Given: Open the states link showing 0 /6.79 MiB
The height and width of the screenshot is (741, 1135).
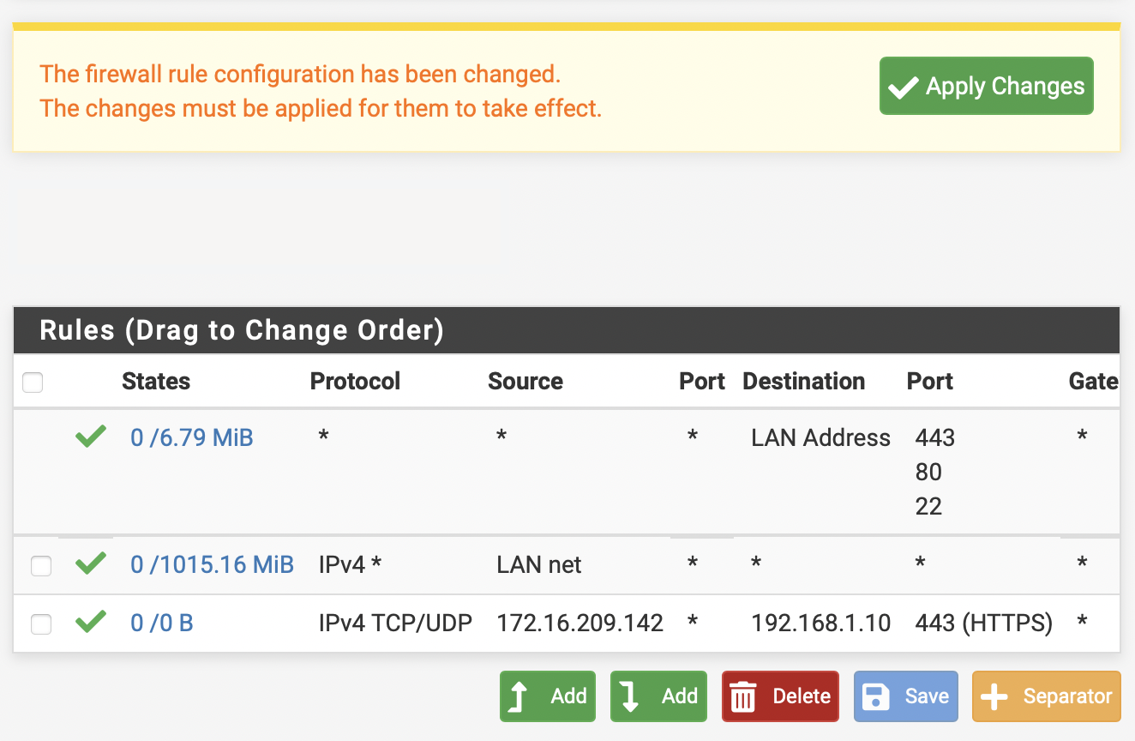Looking at the screenshot, I should coord(191,437).
